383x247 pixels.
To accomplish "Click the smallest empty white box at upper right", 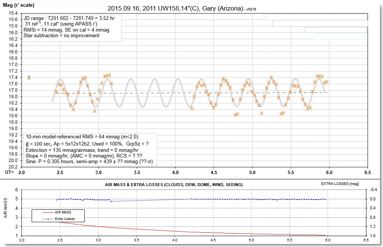I will [340, 36].
